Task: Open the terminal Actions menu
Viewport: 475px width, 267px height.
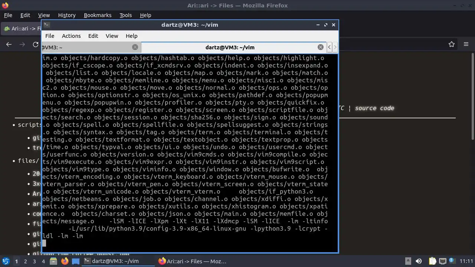Action: [71, 36]
